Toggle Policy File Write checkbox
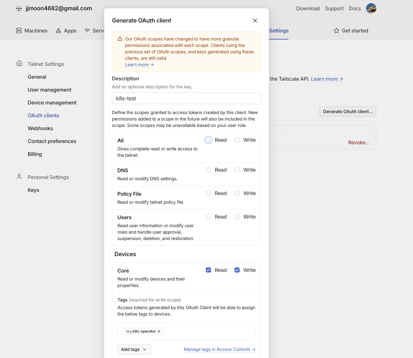Viewport: 413px width, 358px height. click(x=237, y=193)
